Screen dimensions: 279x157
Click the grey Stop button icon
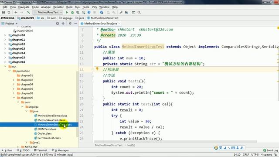point(95,13)
